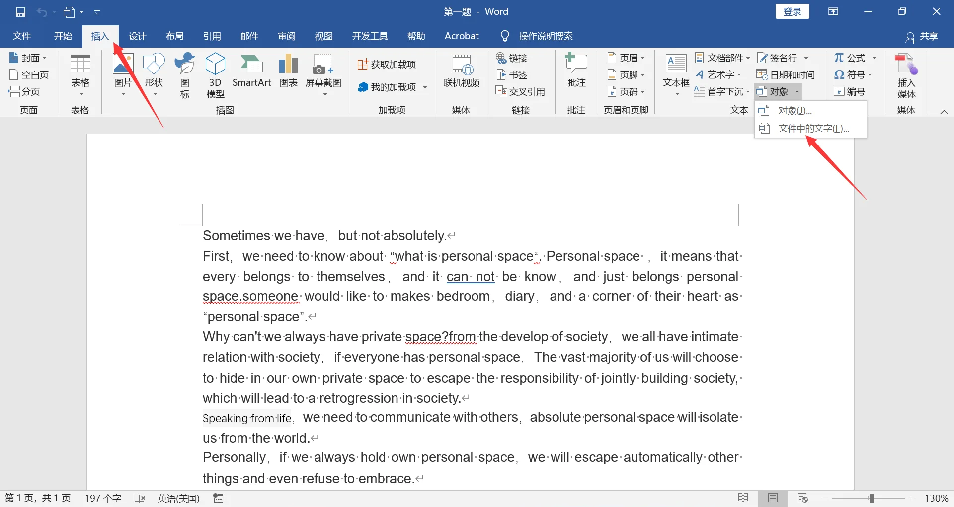Screen dimensions: 954x507
Task: Insert a bookmark (书签)
Action: point(512,74)
